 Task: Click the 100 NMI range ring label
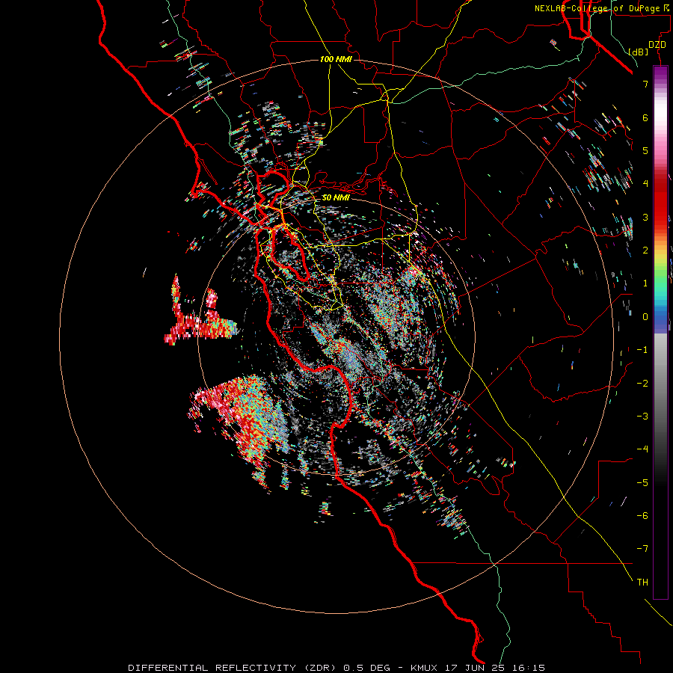[x=336, y=59]
